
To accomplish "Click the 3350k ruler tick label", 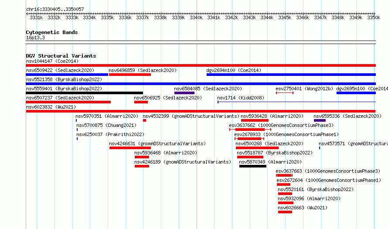I will point(374,17).
